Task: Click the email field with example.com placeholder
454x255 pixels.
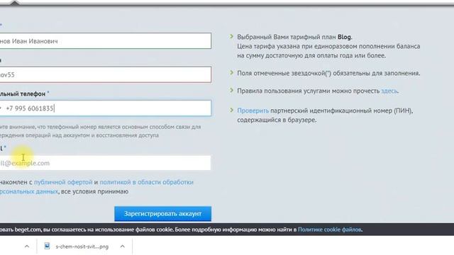Action: (106, 163)
